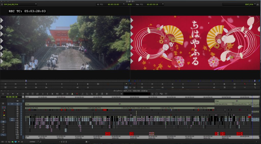The image size is (261, 144).
Task: Step back one frame in source monitor
Action: click(26, 84)
